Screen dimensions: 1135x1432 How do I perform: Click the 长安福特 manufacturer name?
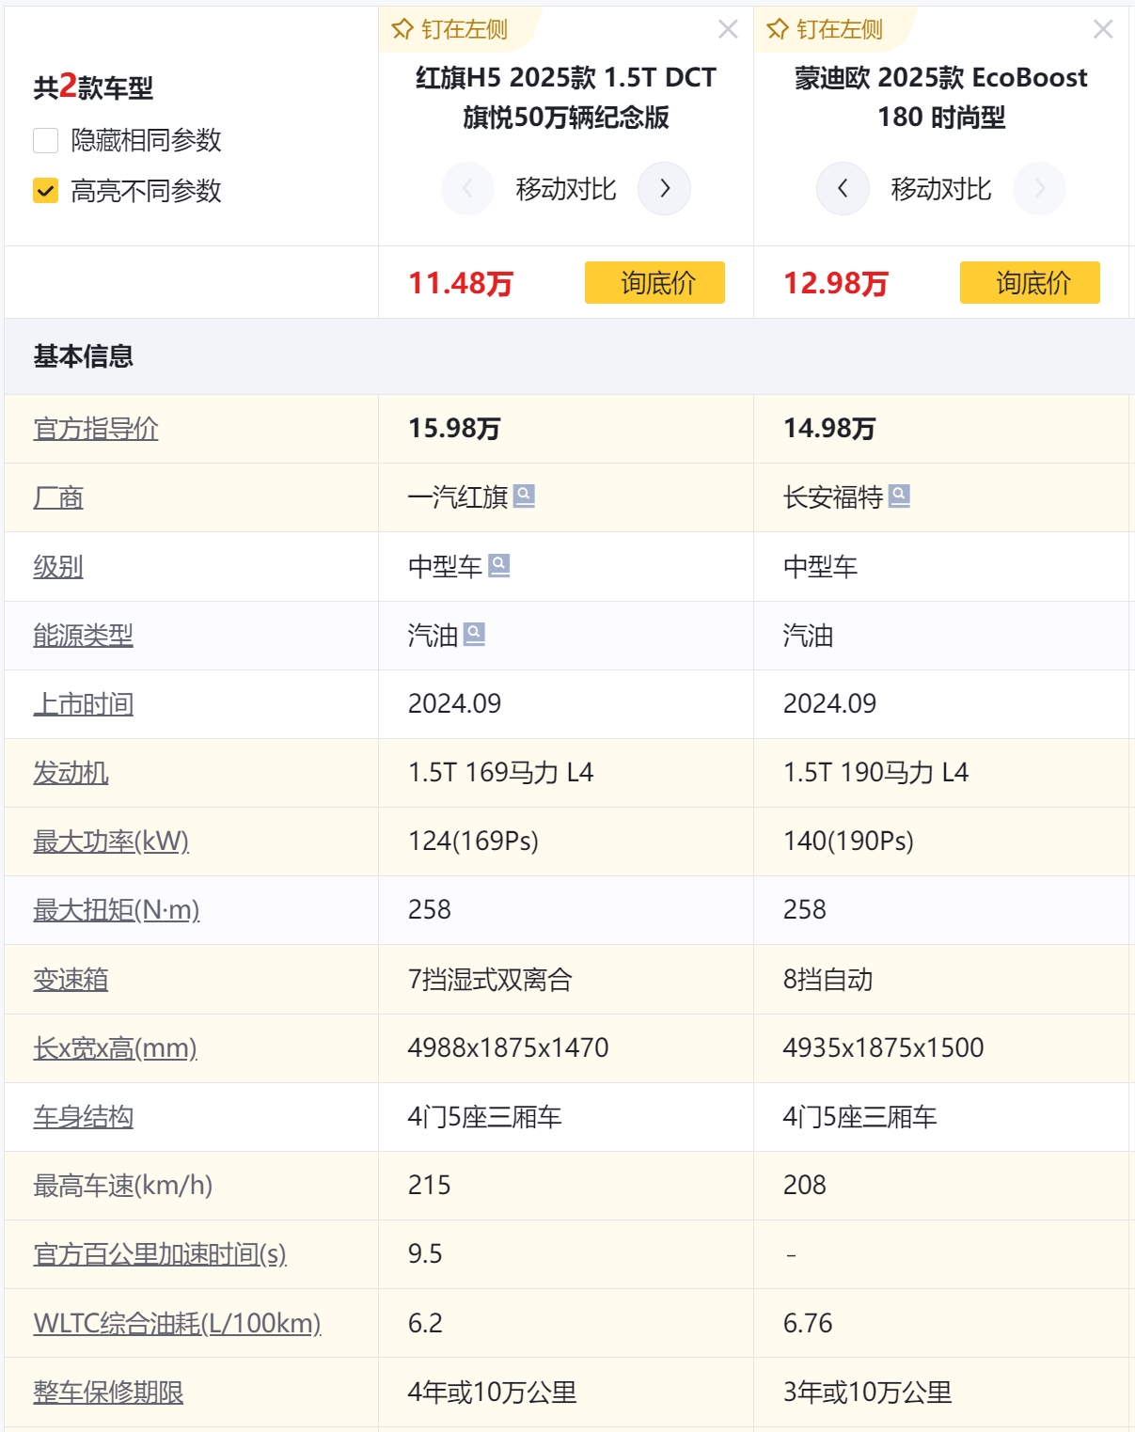point(833,497)
